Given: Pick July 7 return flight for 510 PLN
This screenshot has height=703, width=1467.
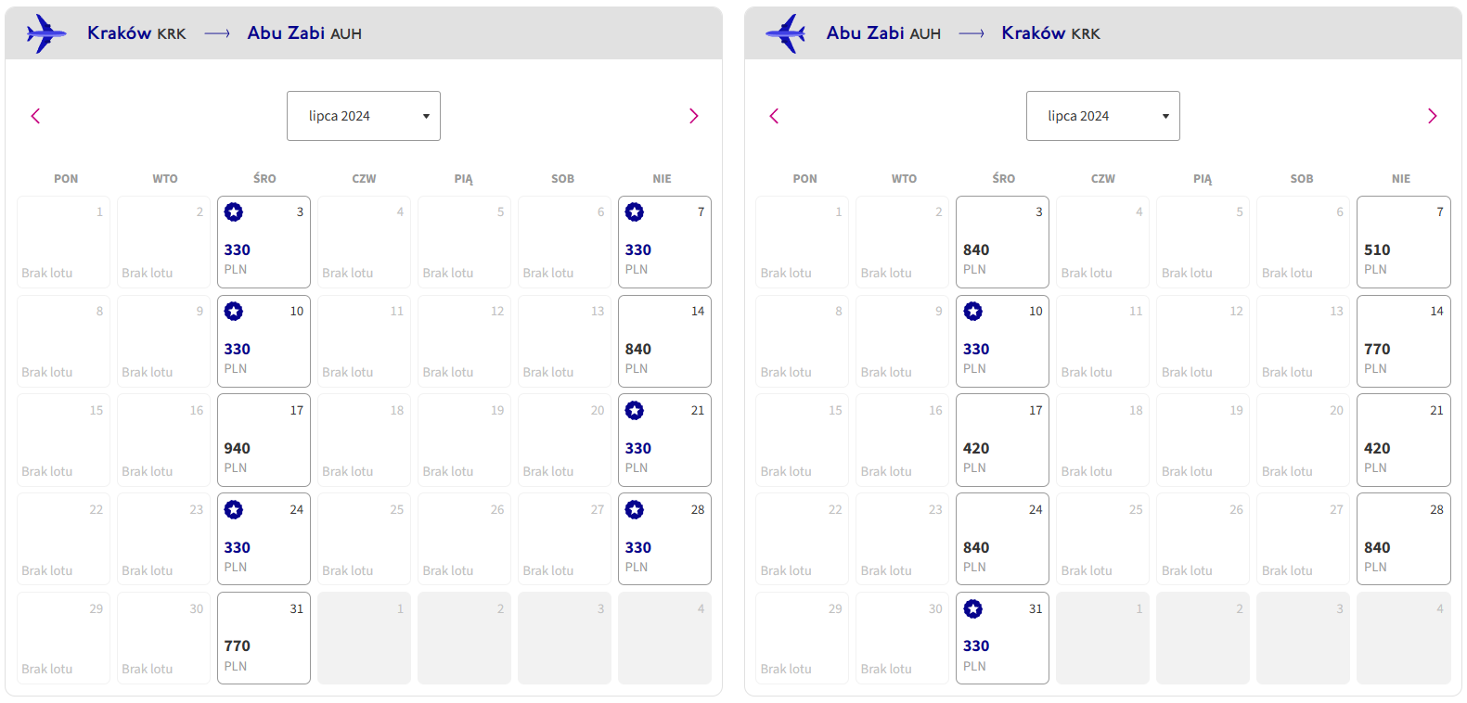Looking at the screenshot, I should coord(1403,242).
